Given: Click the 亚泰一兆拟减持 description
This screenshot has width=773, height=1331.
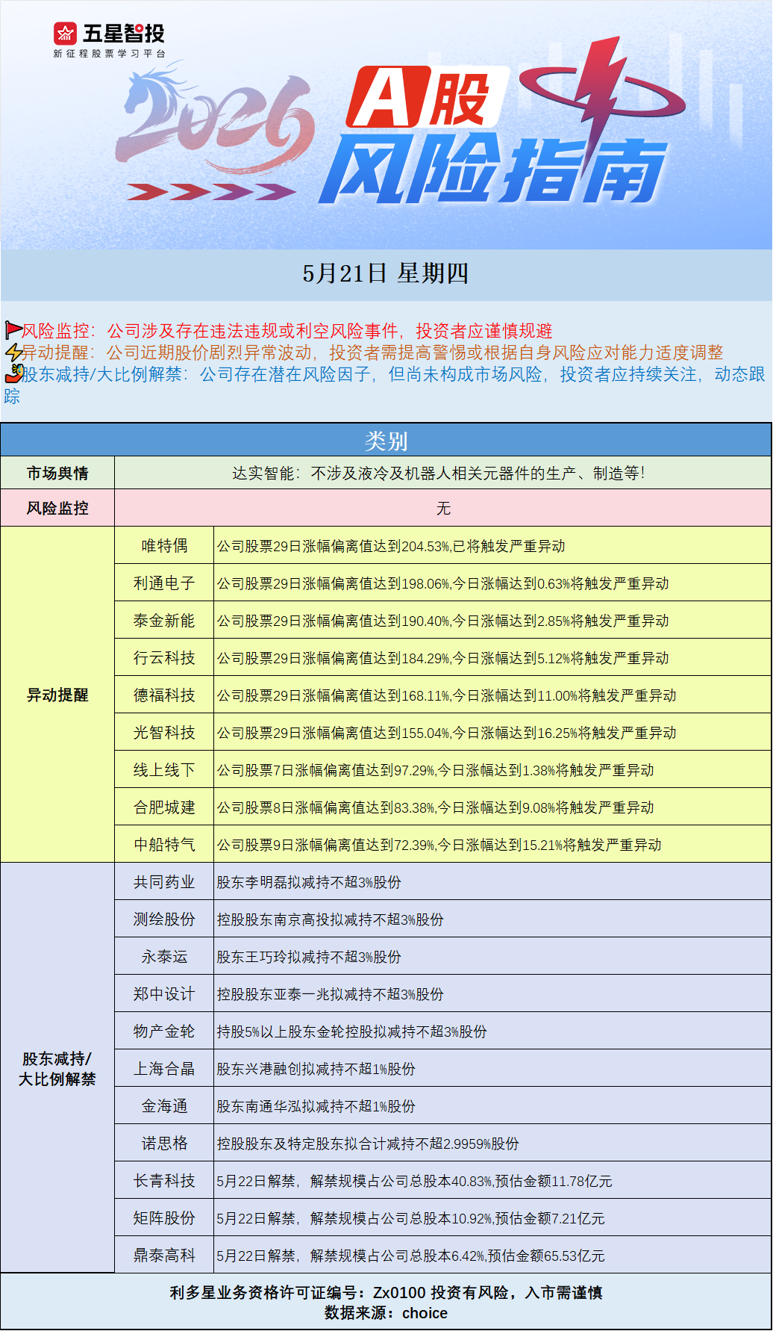Looking at the screenshot, I should pos(330,994).
